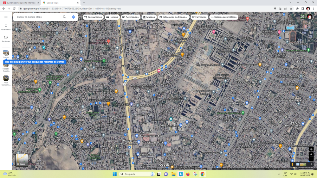Zoom out with the minus button
The width and height of the screenshot is (317, 178).
click(x=311, y=159)
